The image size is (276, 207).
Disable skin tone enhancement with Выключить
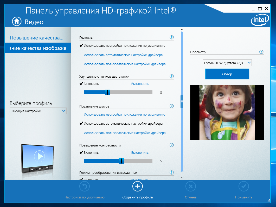coord(140,84)
